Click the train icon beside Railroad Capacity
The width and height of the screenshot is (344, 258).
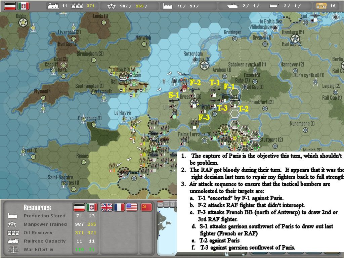coord(13,241)
